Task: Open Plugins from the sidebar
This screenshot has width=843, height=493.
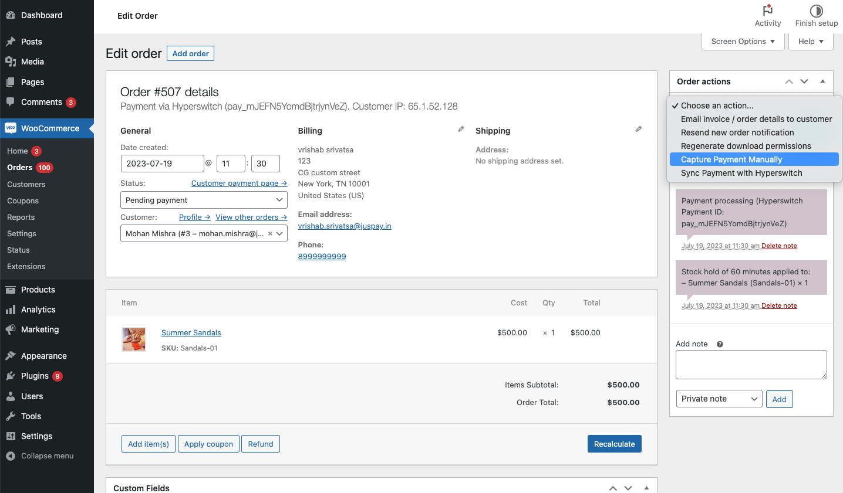Action: [x=35, y=376]
